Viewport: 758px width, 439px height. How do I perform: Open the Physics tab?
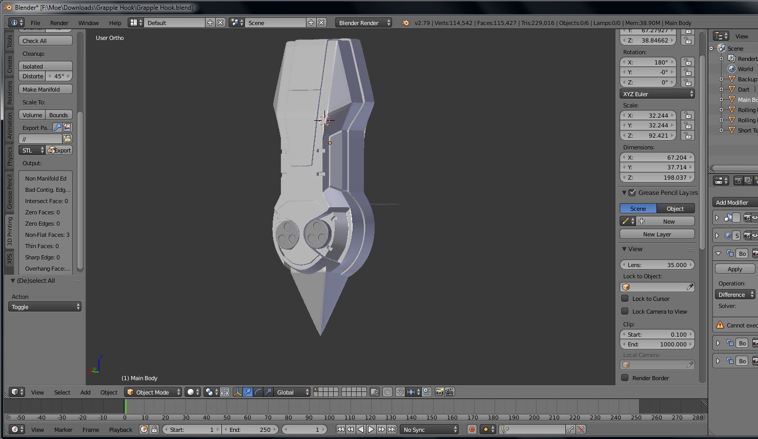tap(10, 157)
